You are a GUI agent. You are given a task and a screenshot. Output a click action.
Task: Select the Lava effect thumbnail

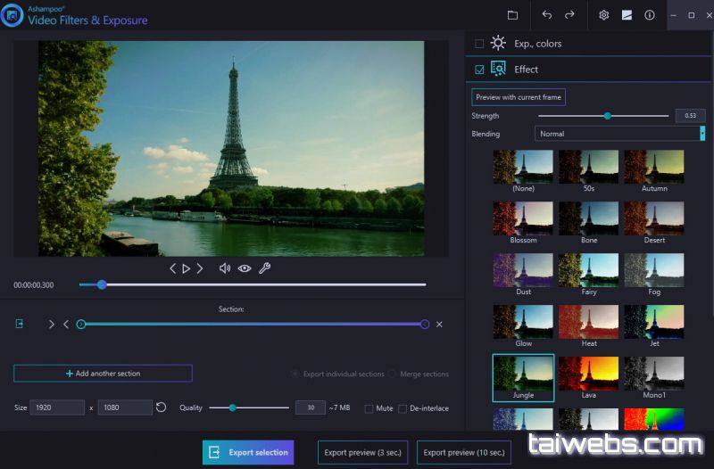pos(589,374)
